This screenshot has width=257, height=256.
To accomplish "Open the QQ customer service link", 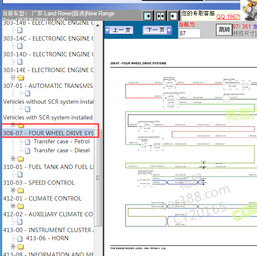I will 228,17.
